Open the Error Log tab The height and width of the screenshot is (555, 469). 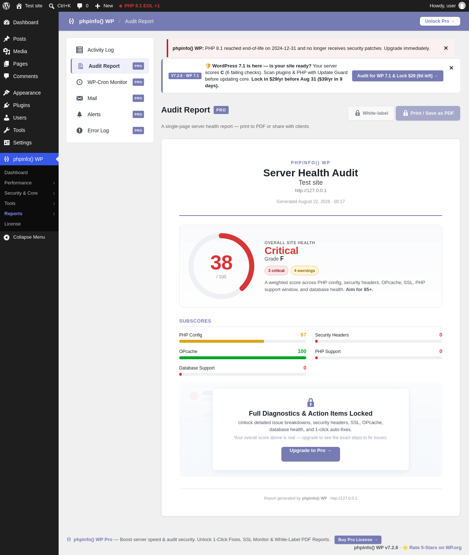[x=110, y=131]
